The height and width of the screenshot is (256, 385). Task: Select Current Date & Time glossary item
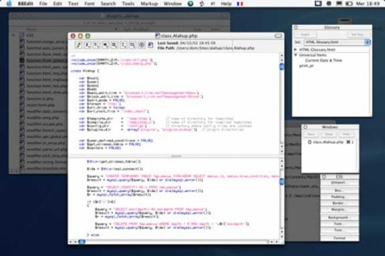click(324, 60)
